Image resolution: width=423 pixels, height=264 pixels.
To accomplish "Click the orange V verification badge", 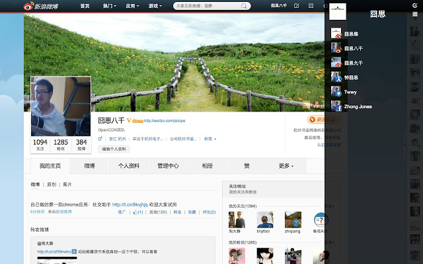I will pyautogui.click(x=129, y=120).
